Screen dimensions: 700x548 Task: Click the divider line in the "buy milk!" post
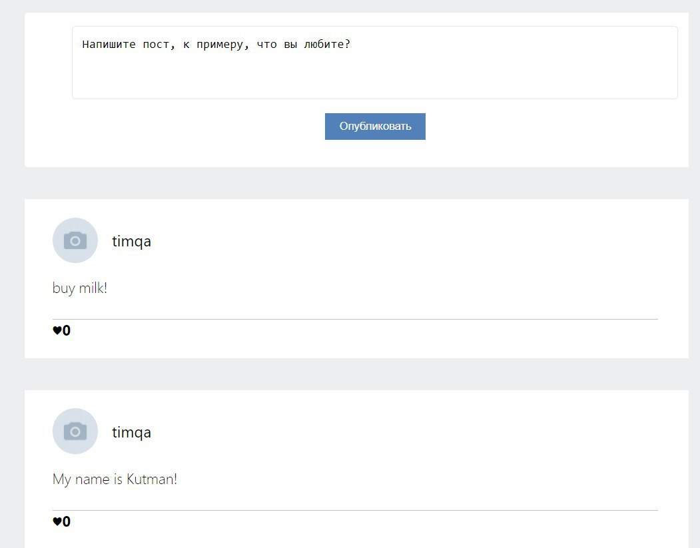click(x=355, y=320)
